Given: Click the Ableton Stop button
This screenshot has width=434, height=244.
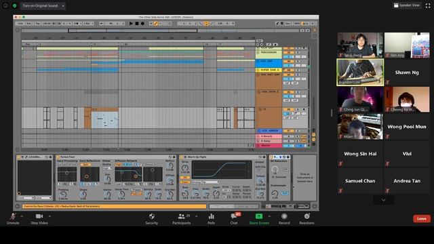Looking at the screenshot, I should 137,24.
